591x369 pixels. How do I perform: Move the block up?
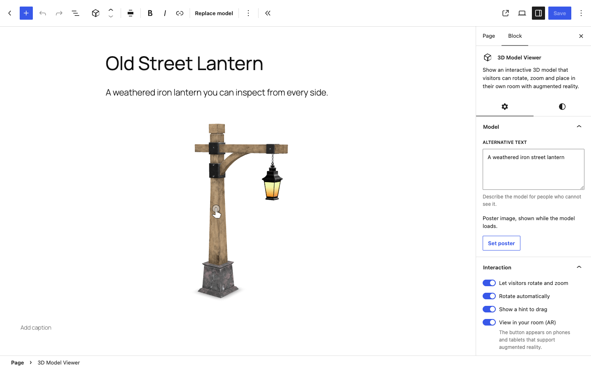tap(111, 9)
